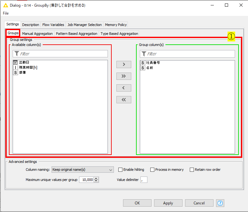248x212 pixels.
Task: Click the string type icon beside 社員番号
Action: [142, 63]
